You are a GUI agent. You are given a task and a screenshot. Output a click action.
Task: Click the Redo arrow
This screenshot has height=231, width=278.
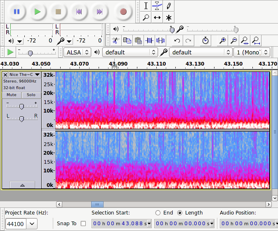188,40
